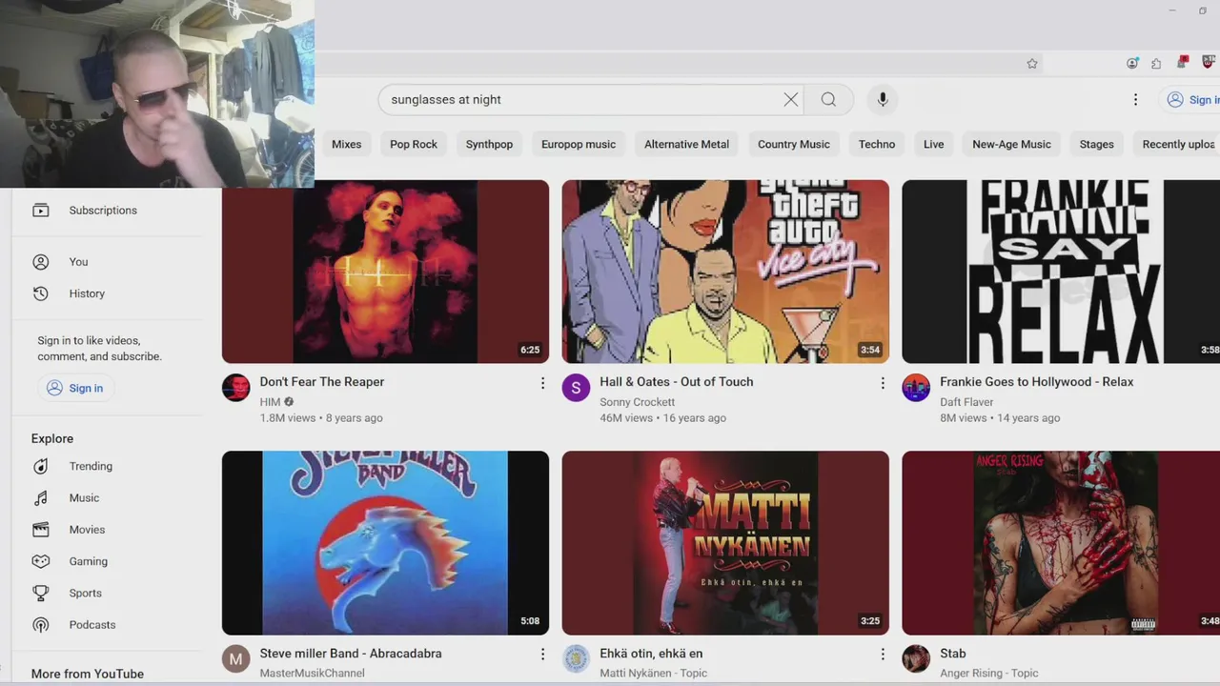This screenshot has width=1220, height=686.
Task: Open Don't Fear The Reaper title link
Action: point(322,382)
